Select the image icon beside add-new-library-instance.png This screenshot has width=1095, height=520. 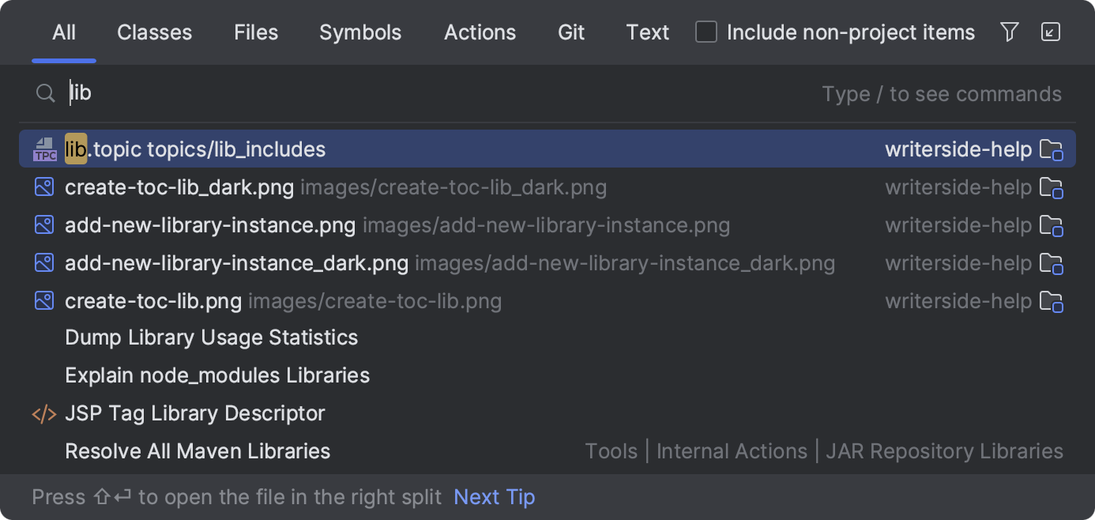click(44, 224)
